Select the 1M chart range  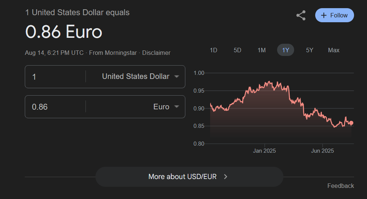coord(262,50)
